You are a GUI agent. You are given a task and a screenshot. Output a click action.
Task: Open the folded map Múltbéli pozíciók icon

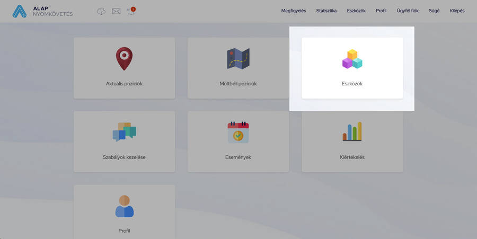[238, 58]
